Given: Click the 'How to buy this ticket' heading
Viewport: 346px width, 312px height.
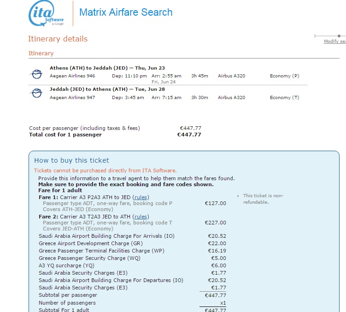Looking at the screenshot, I should [71, 160].
